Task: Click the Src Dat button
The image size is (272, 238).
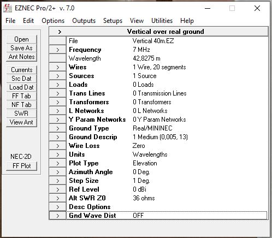Action: coord(21,79)
